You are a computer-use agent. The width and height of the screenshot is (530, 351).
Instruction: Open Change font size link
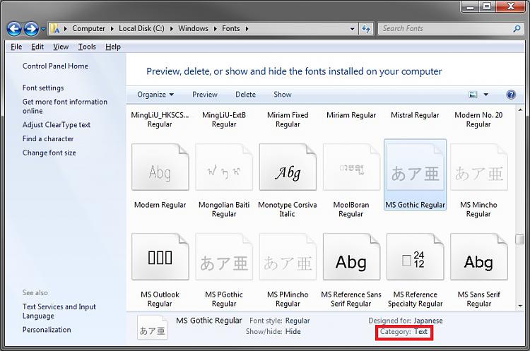(49, 153)
